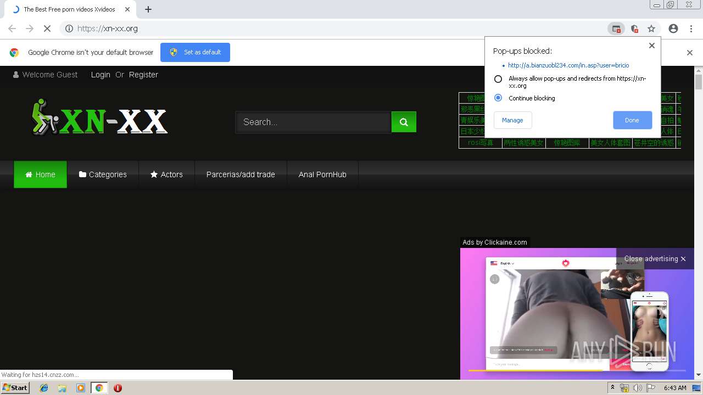
Task: Click the Manage button
Action: click(x=512, y=120)
